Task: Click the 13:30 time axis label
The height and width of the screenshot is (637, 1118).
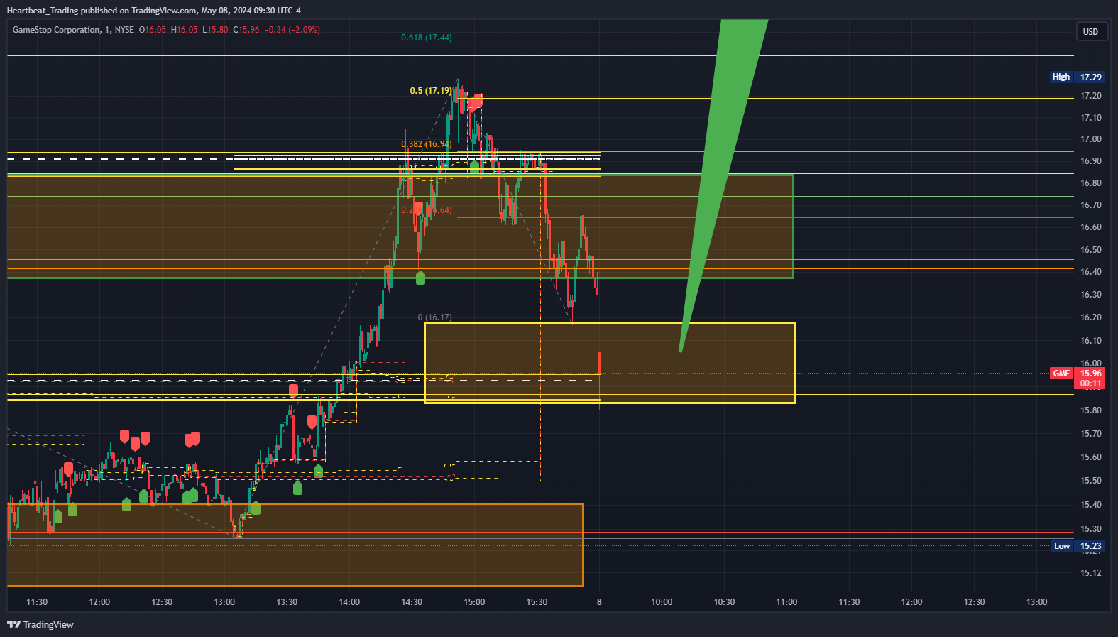Action: pos(287,602)
